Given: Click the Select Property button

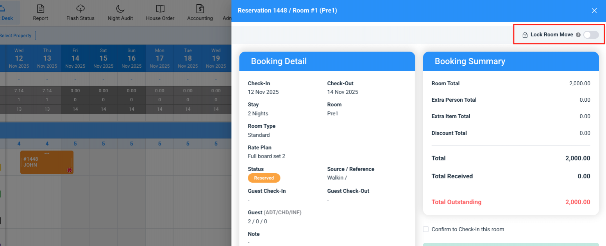Looking at the screenshot, I should (17, 36).
